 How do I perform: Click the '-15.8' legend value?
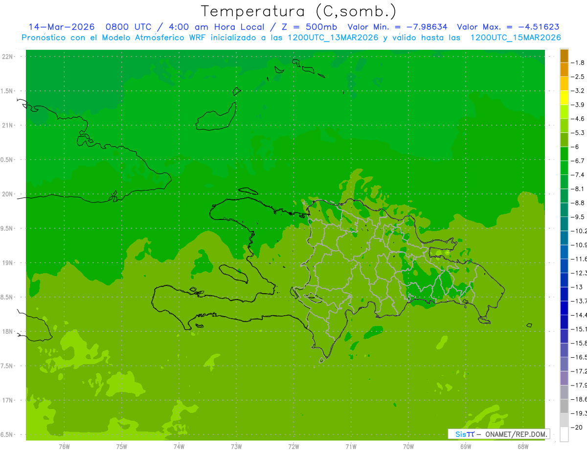coord(579,343)
